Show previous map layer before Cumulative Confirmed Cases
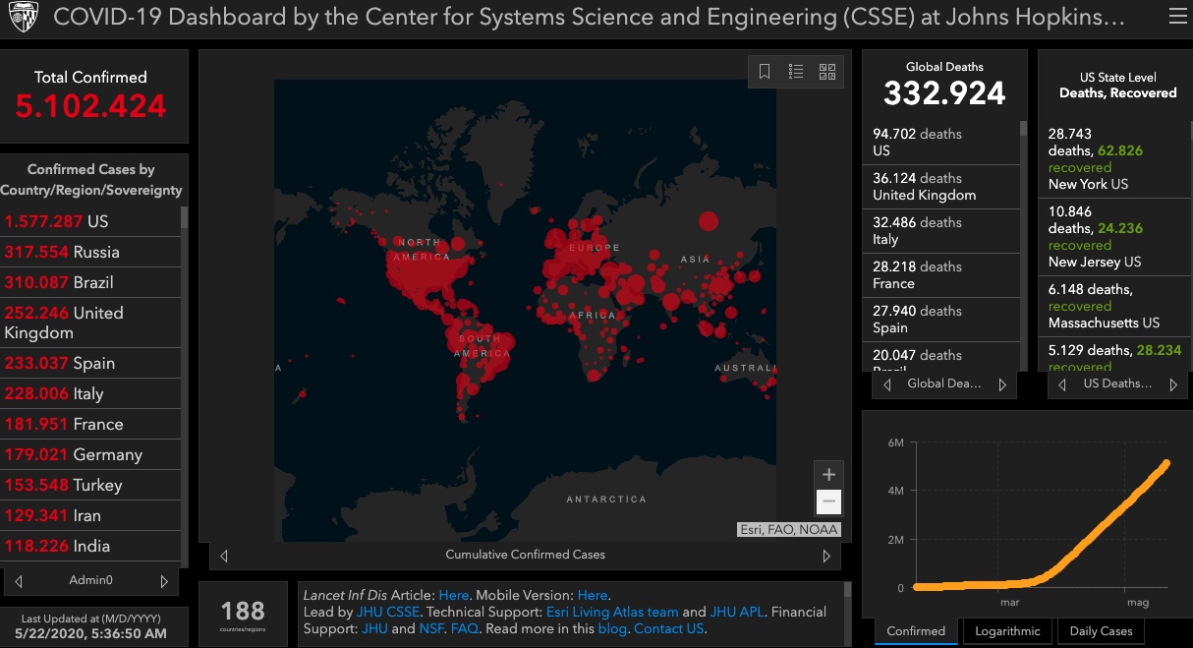This screenshot has width=1193, height=648. point(224,555)
